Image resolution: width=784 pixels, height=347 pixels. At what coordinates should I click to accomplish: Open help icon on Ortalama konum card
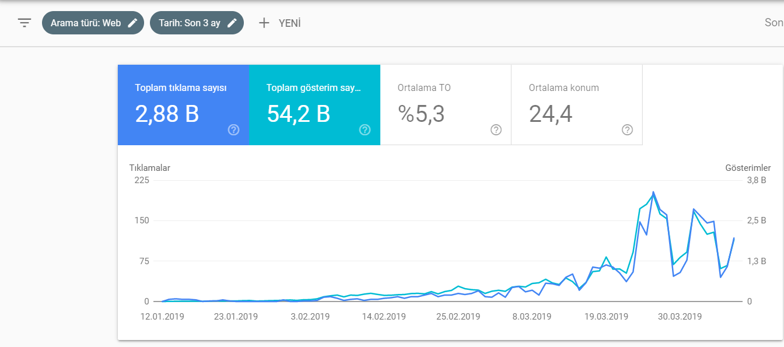click(x=627, y=129)
